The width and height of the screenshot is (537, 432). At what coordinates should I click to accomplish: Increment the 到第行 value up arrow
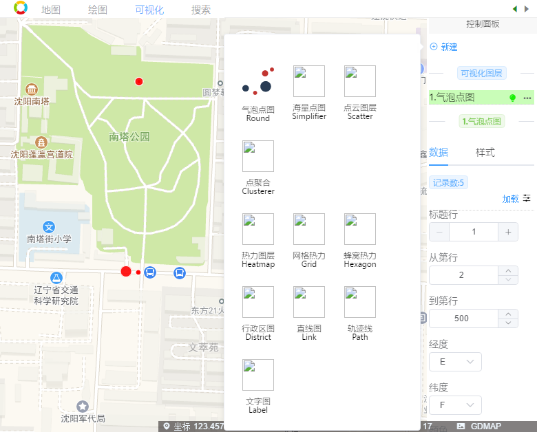[508, 314]
